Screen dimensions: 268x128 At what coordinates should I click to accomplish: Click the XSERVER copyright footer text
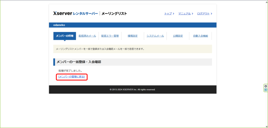(x=132, y=89)
